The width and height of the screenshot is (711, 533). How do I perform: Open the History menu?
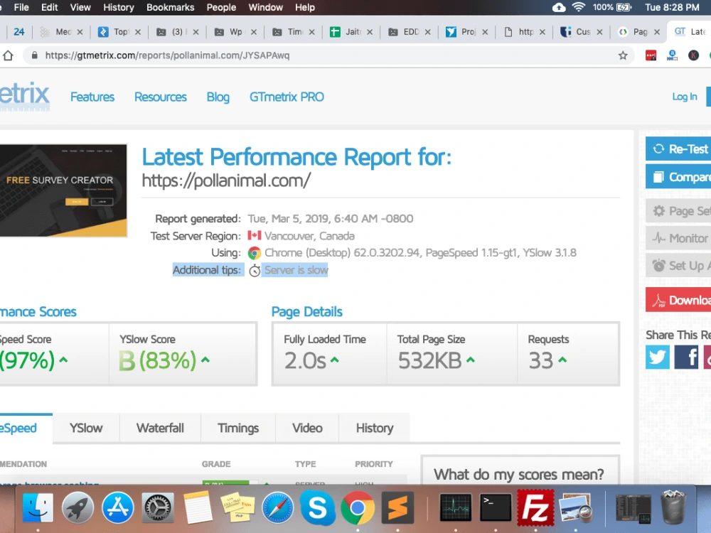click(118, 7)
